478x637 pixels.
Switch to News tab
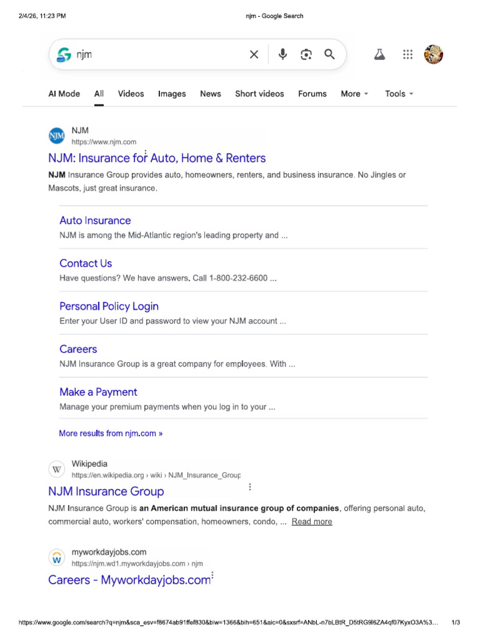pos(210,94)
